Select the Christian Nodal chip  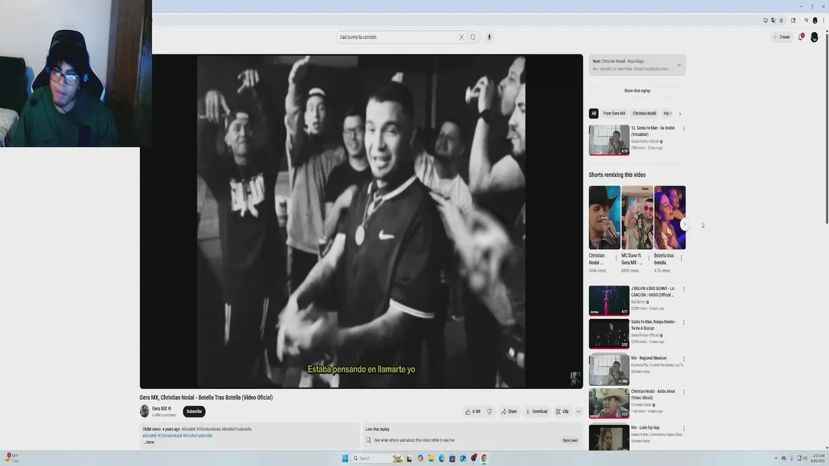coord(644,113)
